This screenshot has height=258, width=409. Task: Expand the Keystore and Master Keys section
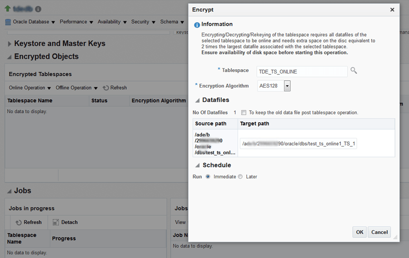[x=10, y=44]
